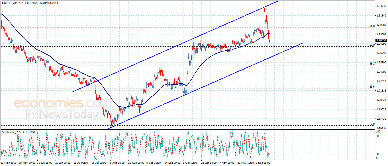Viewport: 388px width, 166px height.
Task: Click the 1.17730 price axis label
Action: tap(381, 119)
